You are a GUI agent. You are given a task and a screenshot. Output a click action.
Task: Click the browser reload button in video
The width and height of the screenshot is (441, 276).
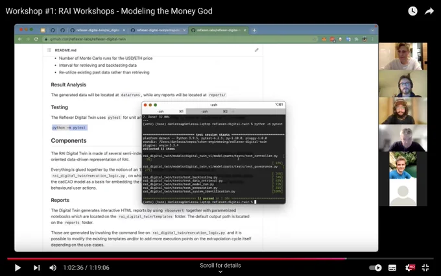[x=36, y=39]
